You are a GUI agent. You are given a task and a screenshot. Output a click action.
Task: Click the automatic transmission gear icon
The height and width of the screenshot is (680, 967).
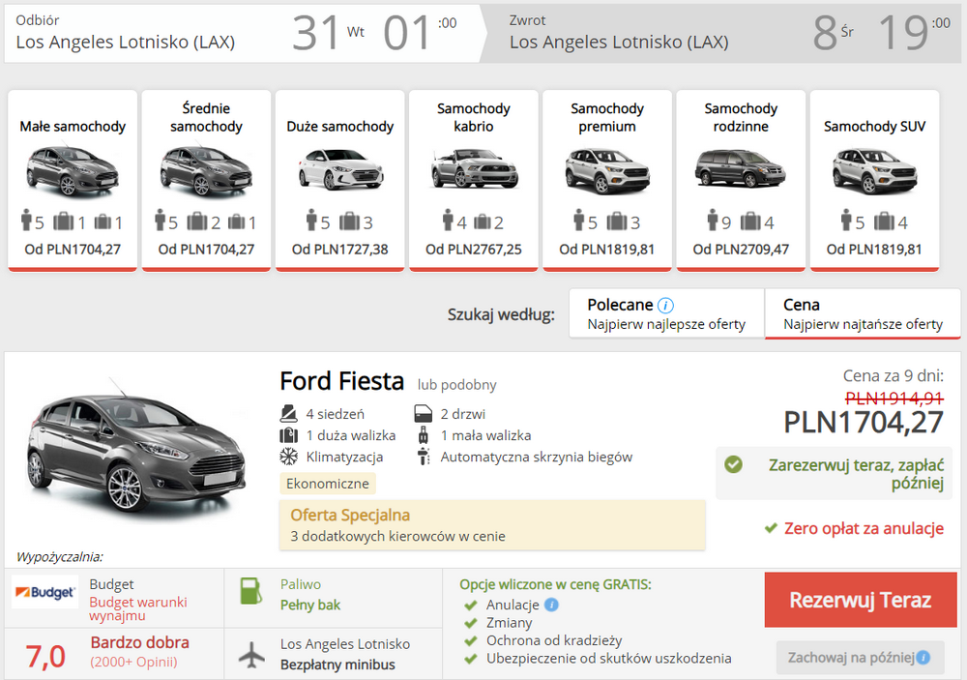tap(421, 454)
